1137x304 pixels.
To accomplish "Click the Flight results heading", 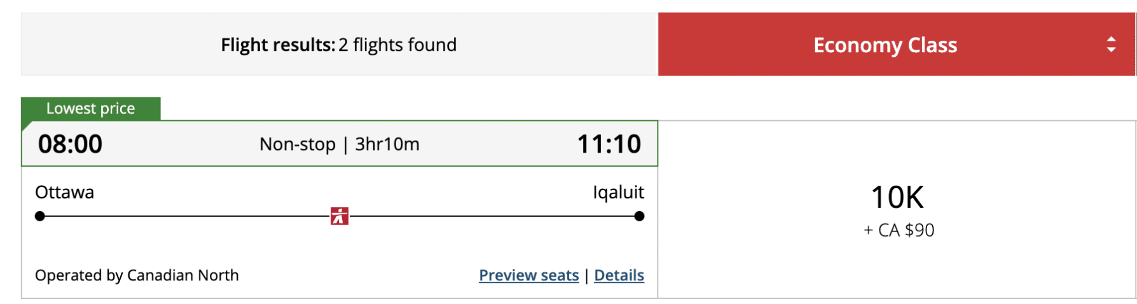I will coord(278,45).
